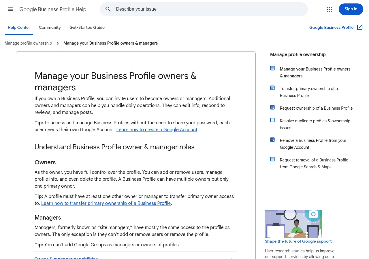Click the Understand Business Profile owner & manager roles heading
369x259 pixels.
pyautogui.click(x=114, y=147)
